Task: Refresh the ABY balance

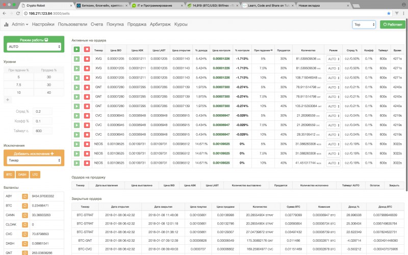Action: pyautogui.click(x=25, y=196)
